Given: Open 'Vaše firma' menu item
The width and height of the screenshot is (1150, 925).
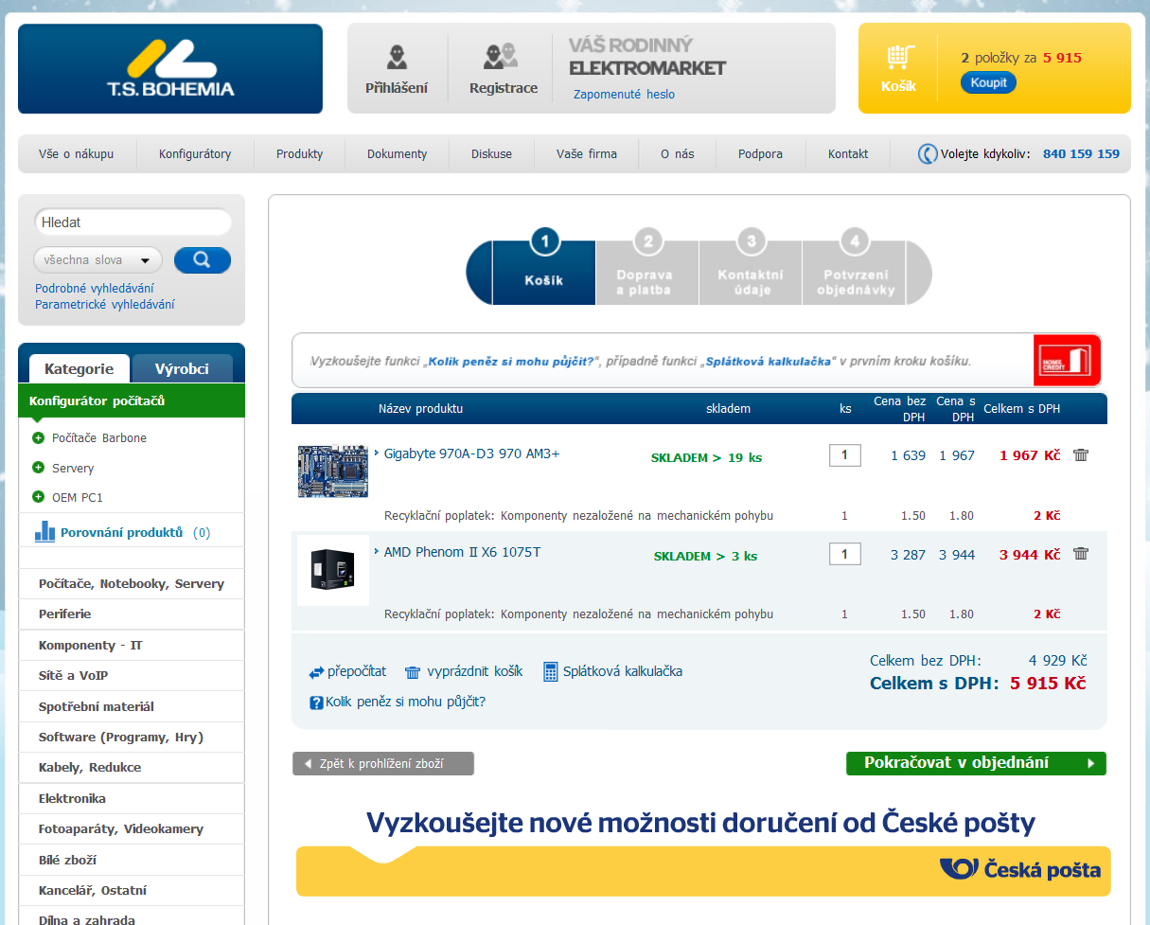Looking at the screenshot, I should click(587, 153).
